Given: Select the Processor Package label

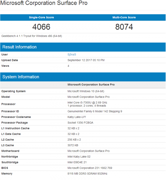Looking at the screenshot, I should [14, 123].
